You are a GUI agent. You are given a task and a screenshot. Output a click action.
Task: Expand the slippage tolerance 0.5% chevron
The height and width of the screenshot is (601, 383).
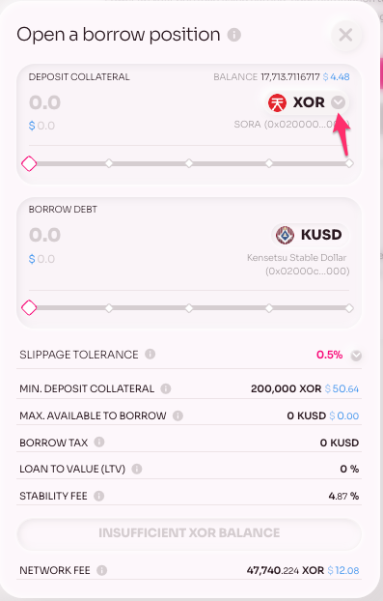356,356
